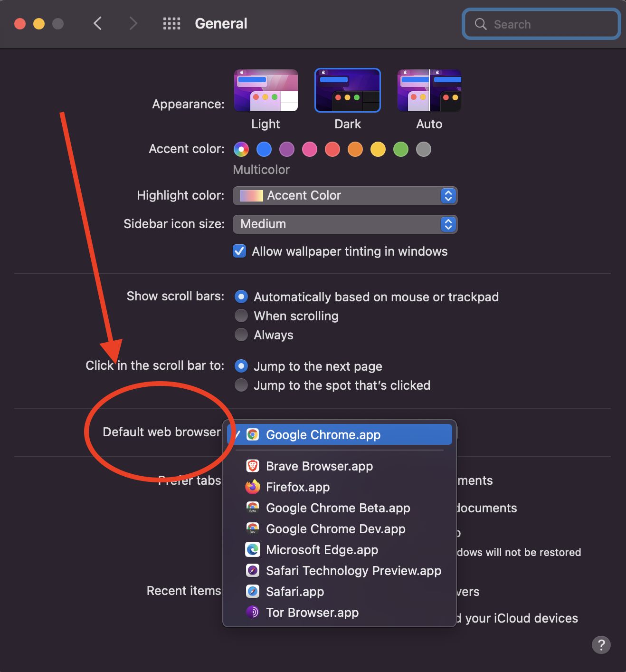The height and width of the screenshot is (672, 626).
Task: Click the Default web browser label
Action: tap(162, 432)
